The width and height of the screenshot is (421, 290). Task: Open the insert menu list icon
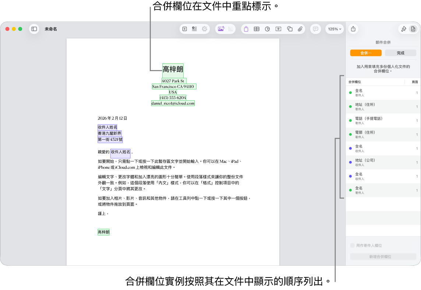click(x=194, y=29)
